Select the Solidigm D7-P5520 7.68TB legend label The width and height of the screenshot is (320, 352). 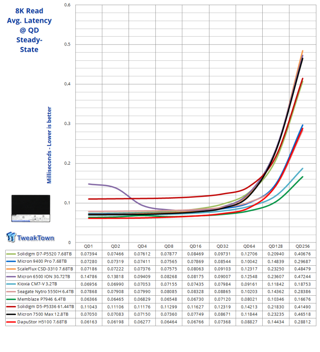[x=44, y=254]
